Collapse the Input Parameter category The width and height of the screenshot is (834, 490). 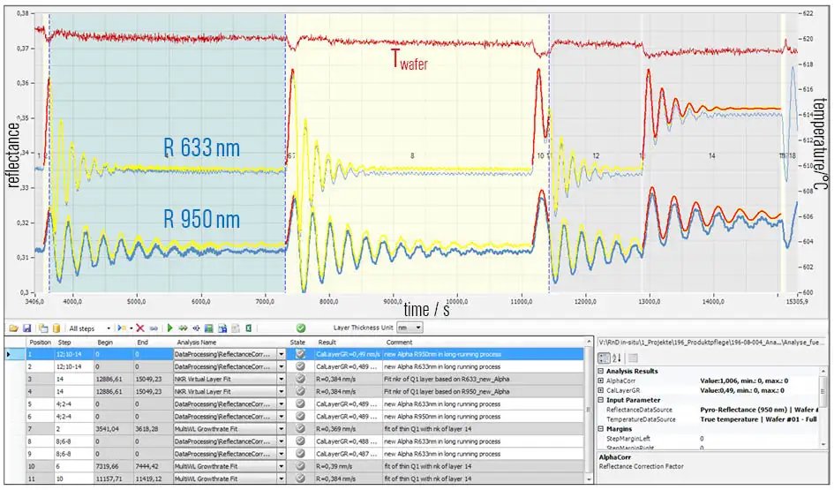pos(601,400)
